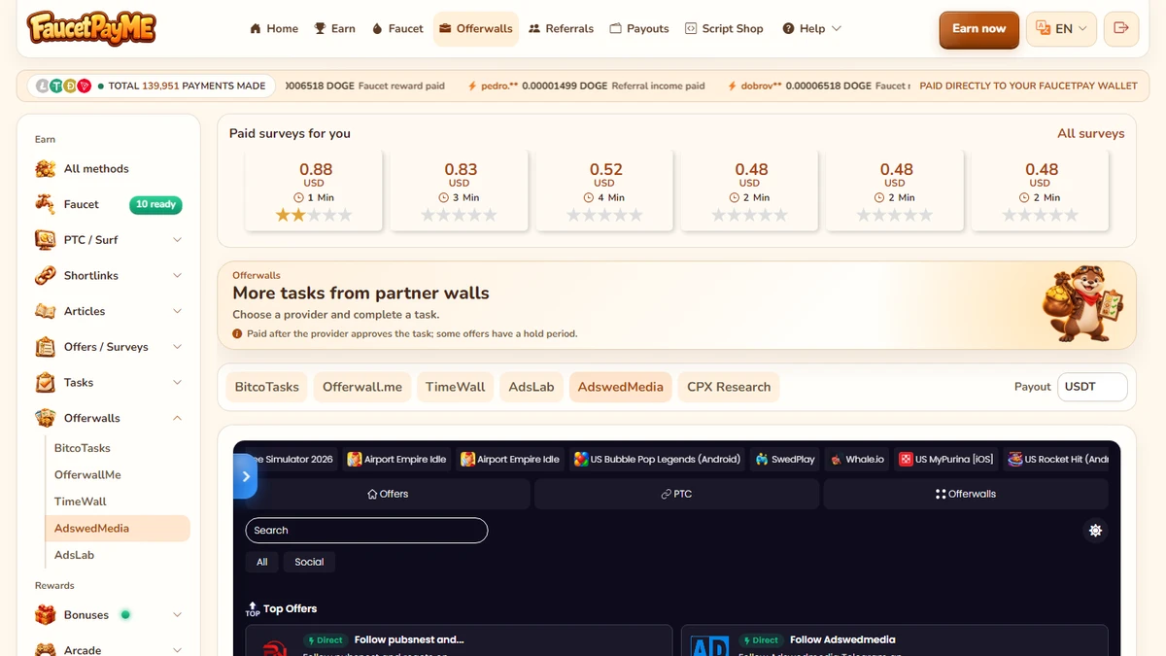Click the Shortlinks sidebar icon
The height and width of the screenshot is (656, 1166).
(46, 276)
